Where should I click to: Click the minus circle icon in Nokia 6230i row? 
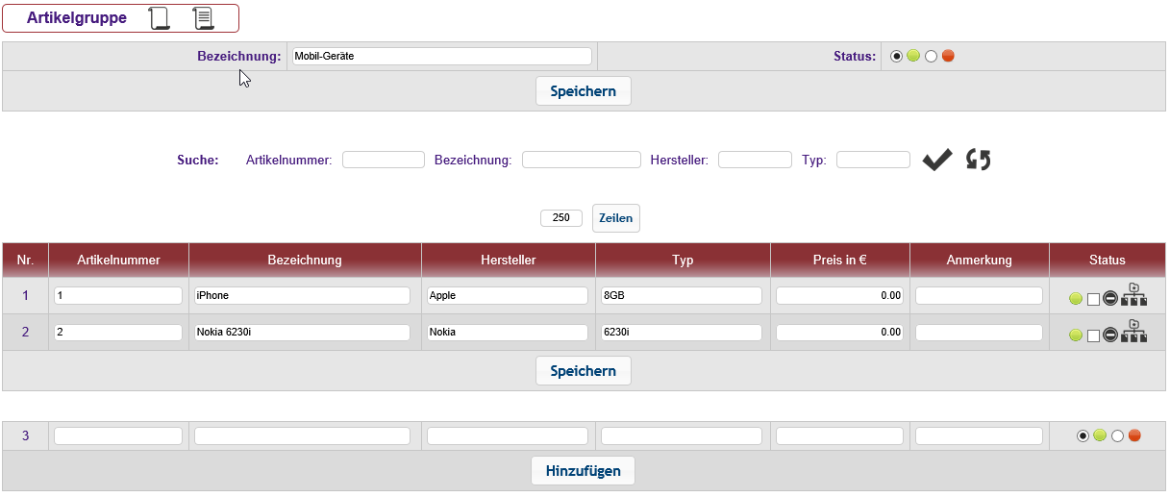1110,335
